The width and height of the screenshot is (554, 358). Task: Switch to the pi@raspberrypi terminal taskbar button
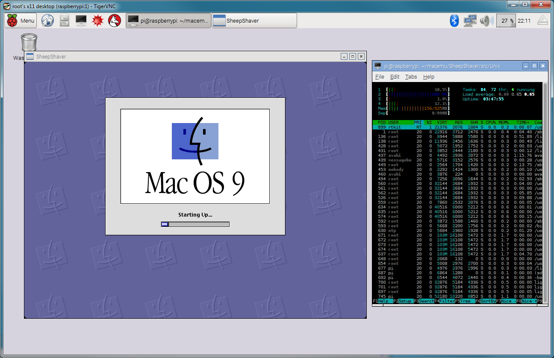(x=168, y=21)
